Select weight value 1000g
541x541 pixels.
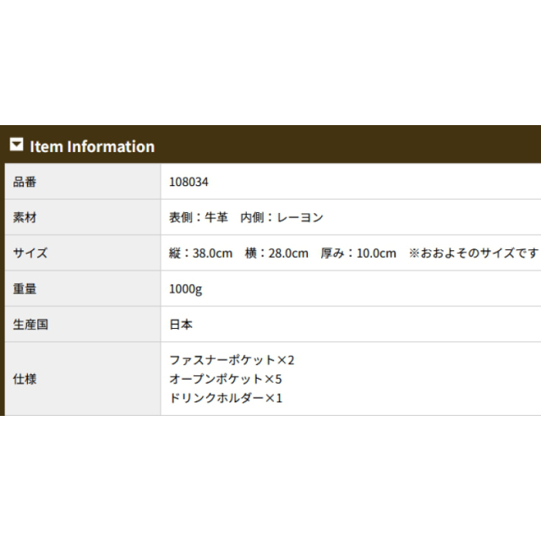tap(186, 289)
